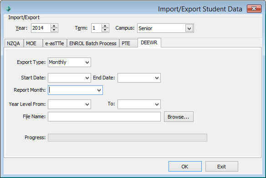This screenshot has height=178, width=266.
Task: Confirm with the OK button
Action: pyautogui.click(x=185, y=167)
